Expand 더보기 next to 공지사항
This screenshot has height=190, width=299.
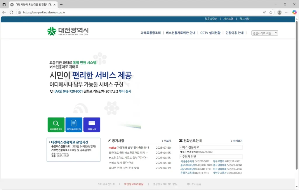[166, 141]
